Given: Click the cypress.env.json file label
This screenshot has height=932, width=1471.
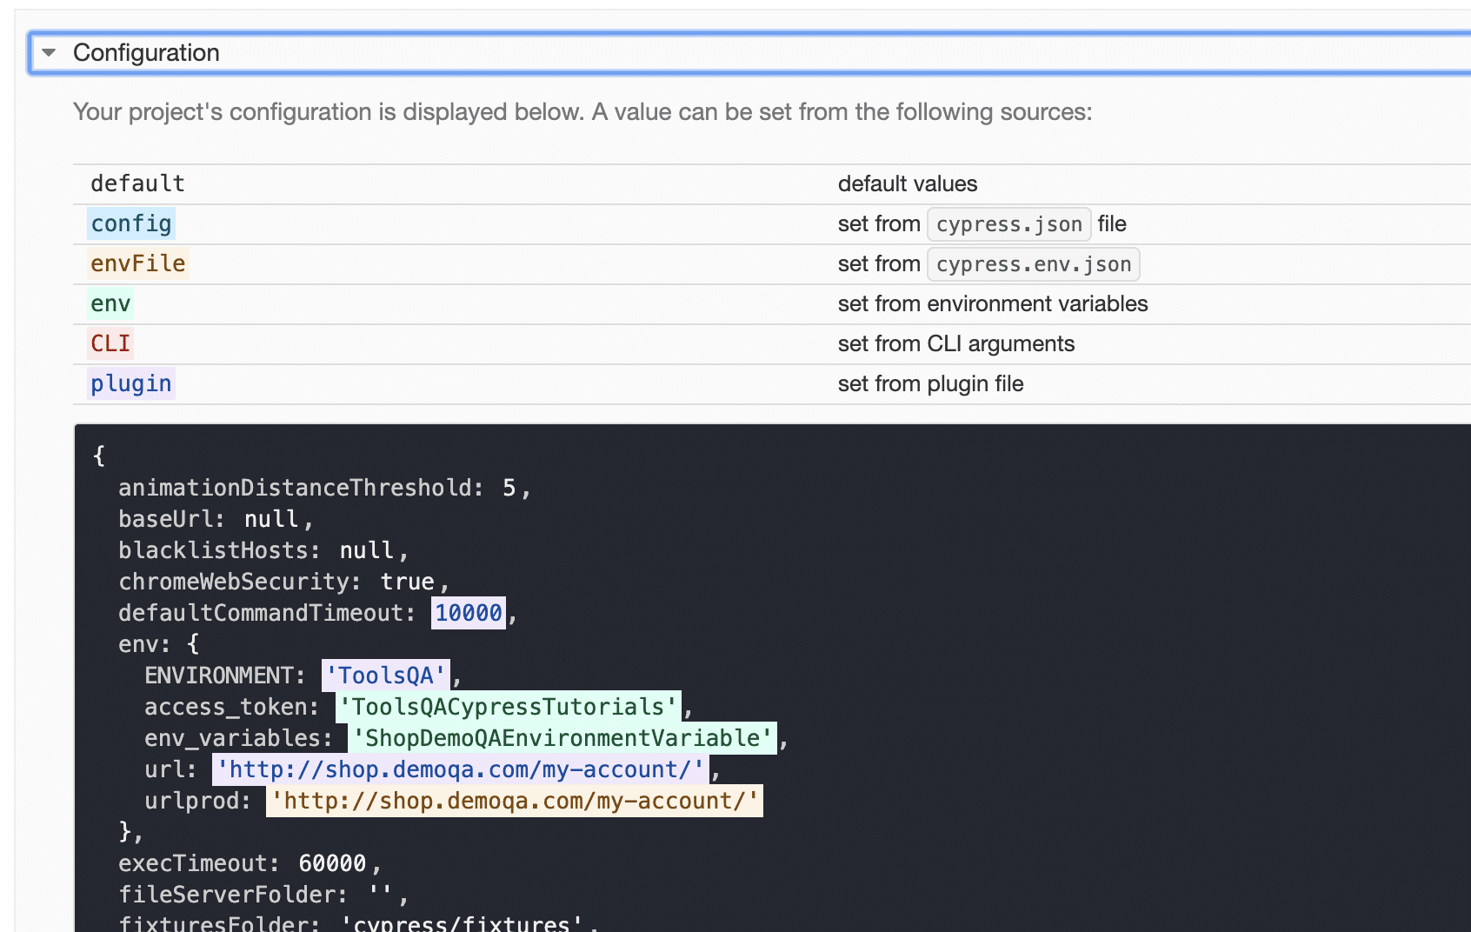Looking at the screenshot, I should 1033,263.
